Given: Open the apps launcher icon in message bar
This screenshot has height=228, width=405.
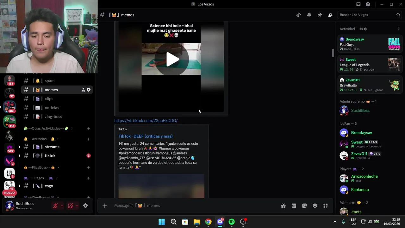Looking at the screenshot, I should (x=326, y=206).
